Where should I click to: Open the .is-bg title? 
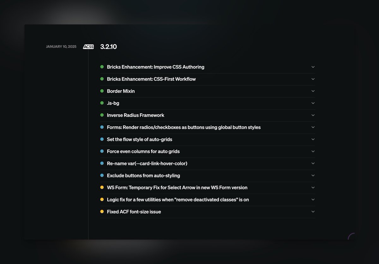pos(113,103)
